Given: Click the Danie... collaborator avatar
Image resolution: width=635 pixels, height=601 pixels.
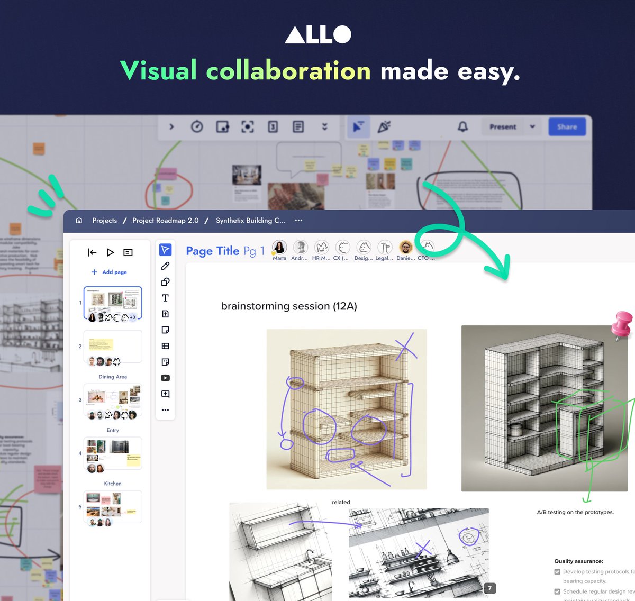Looking at the screenshot, I should coord(406,247).
